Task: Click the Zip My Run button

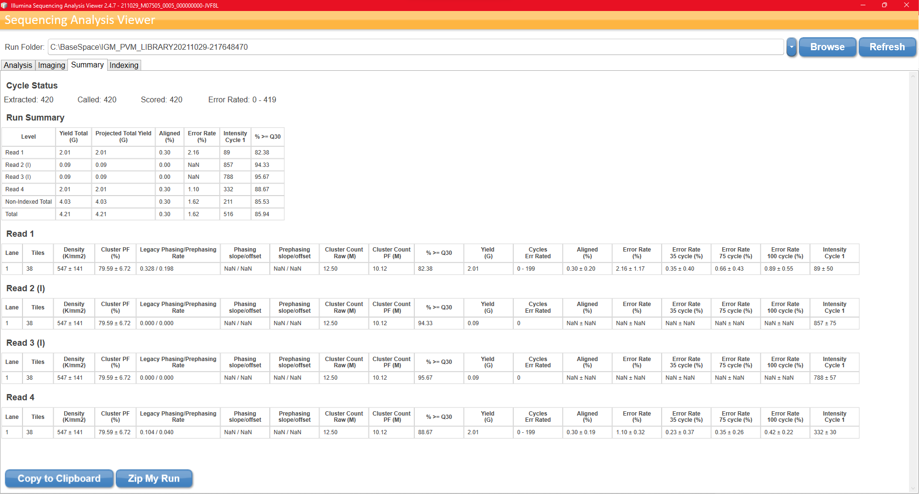Action: [154, 478]
